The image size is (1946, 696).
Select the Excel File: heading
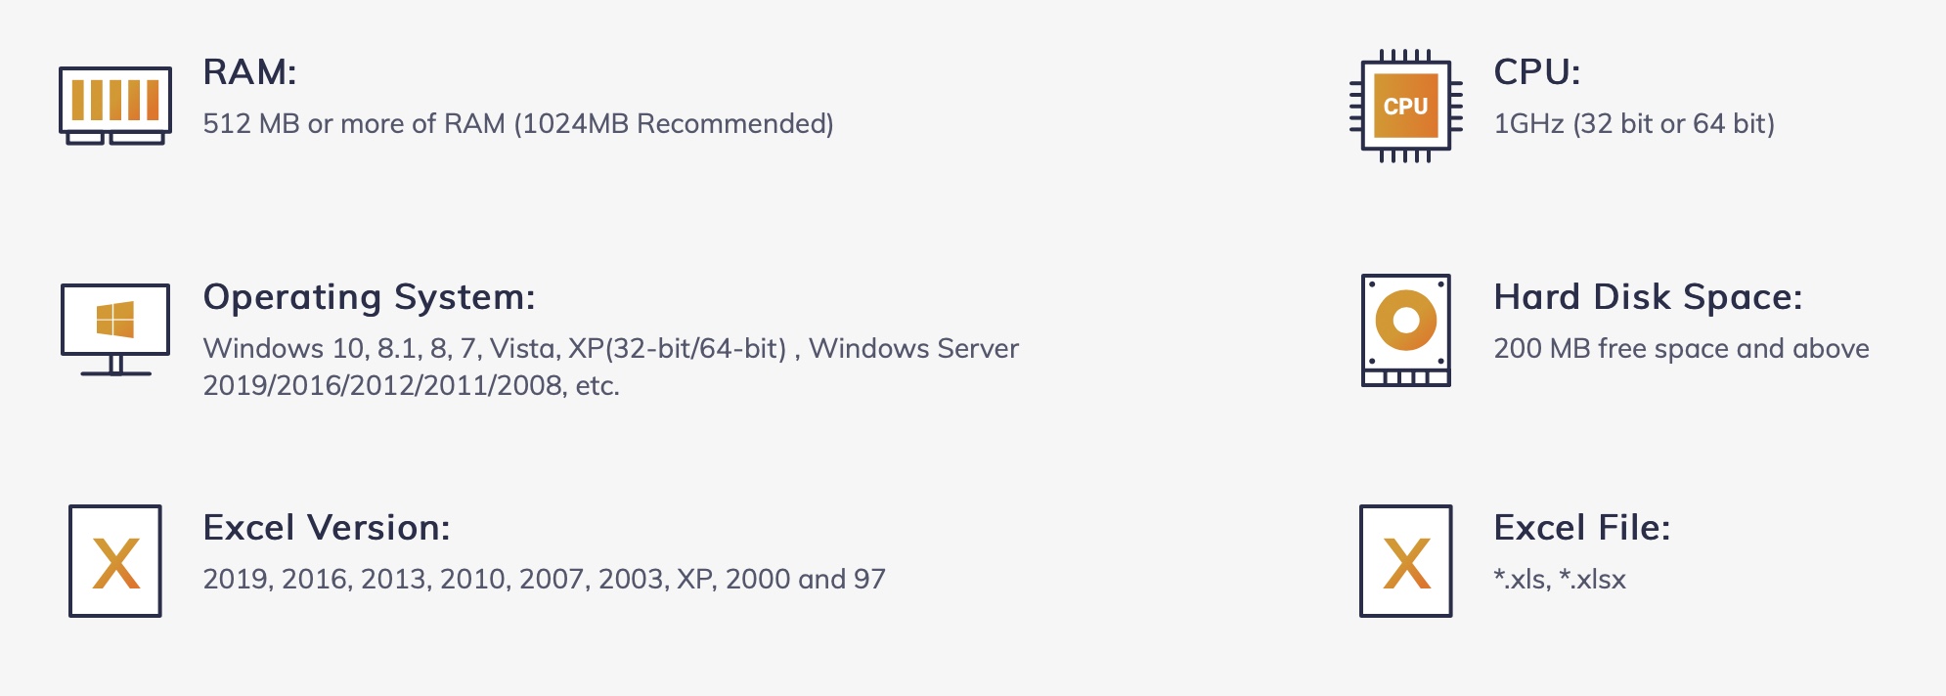coord(1581,528)
